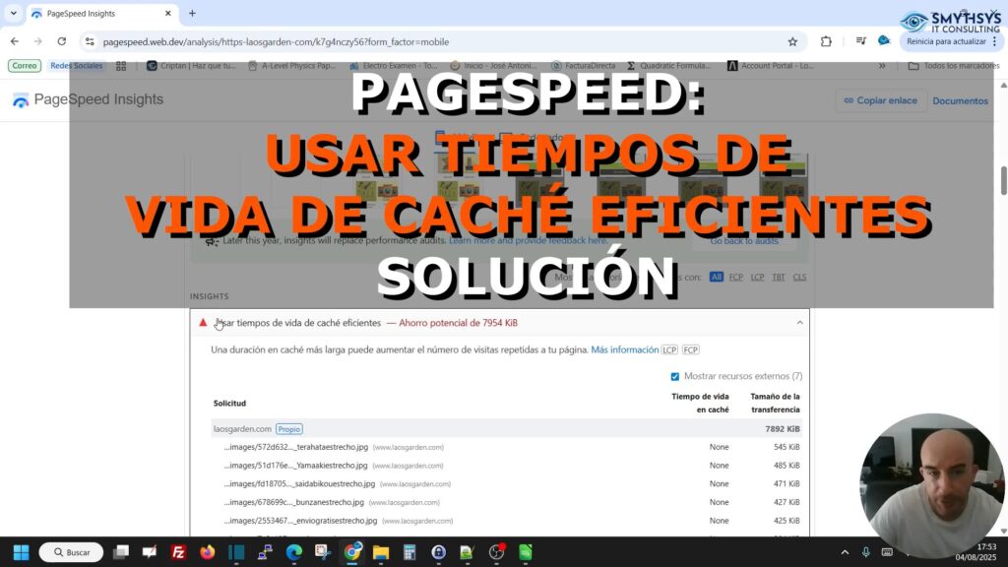Viewport: 1008px width, 567px height.
Task: Click the scrollbar up arrow
Action: coord(1003,85)
